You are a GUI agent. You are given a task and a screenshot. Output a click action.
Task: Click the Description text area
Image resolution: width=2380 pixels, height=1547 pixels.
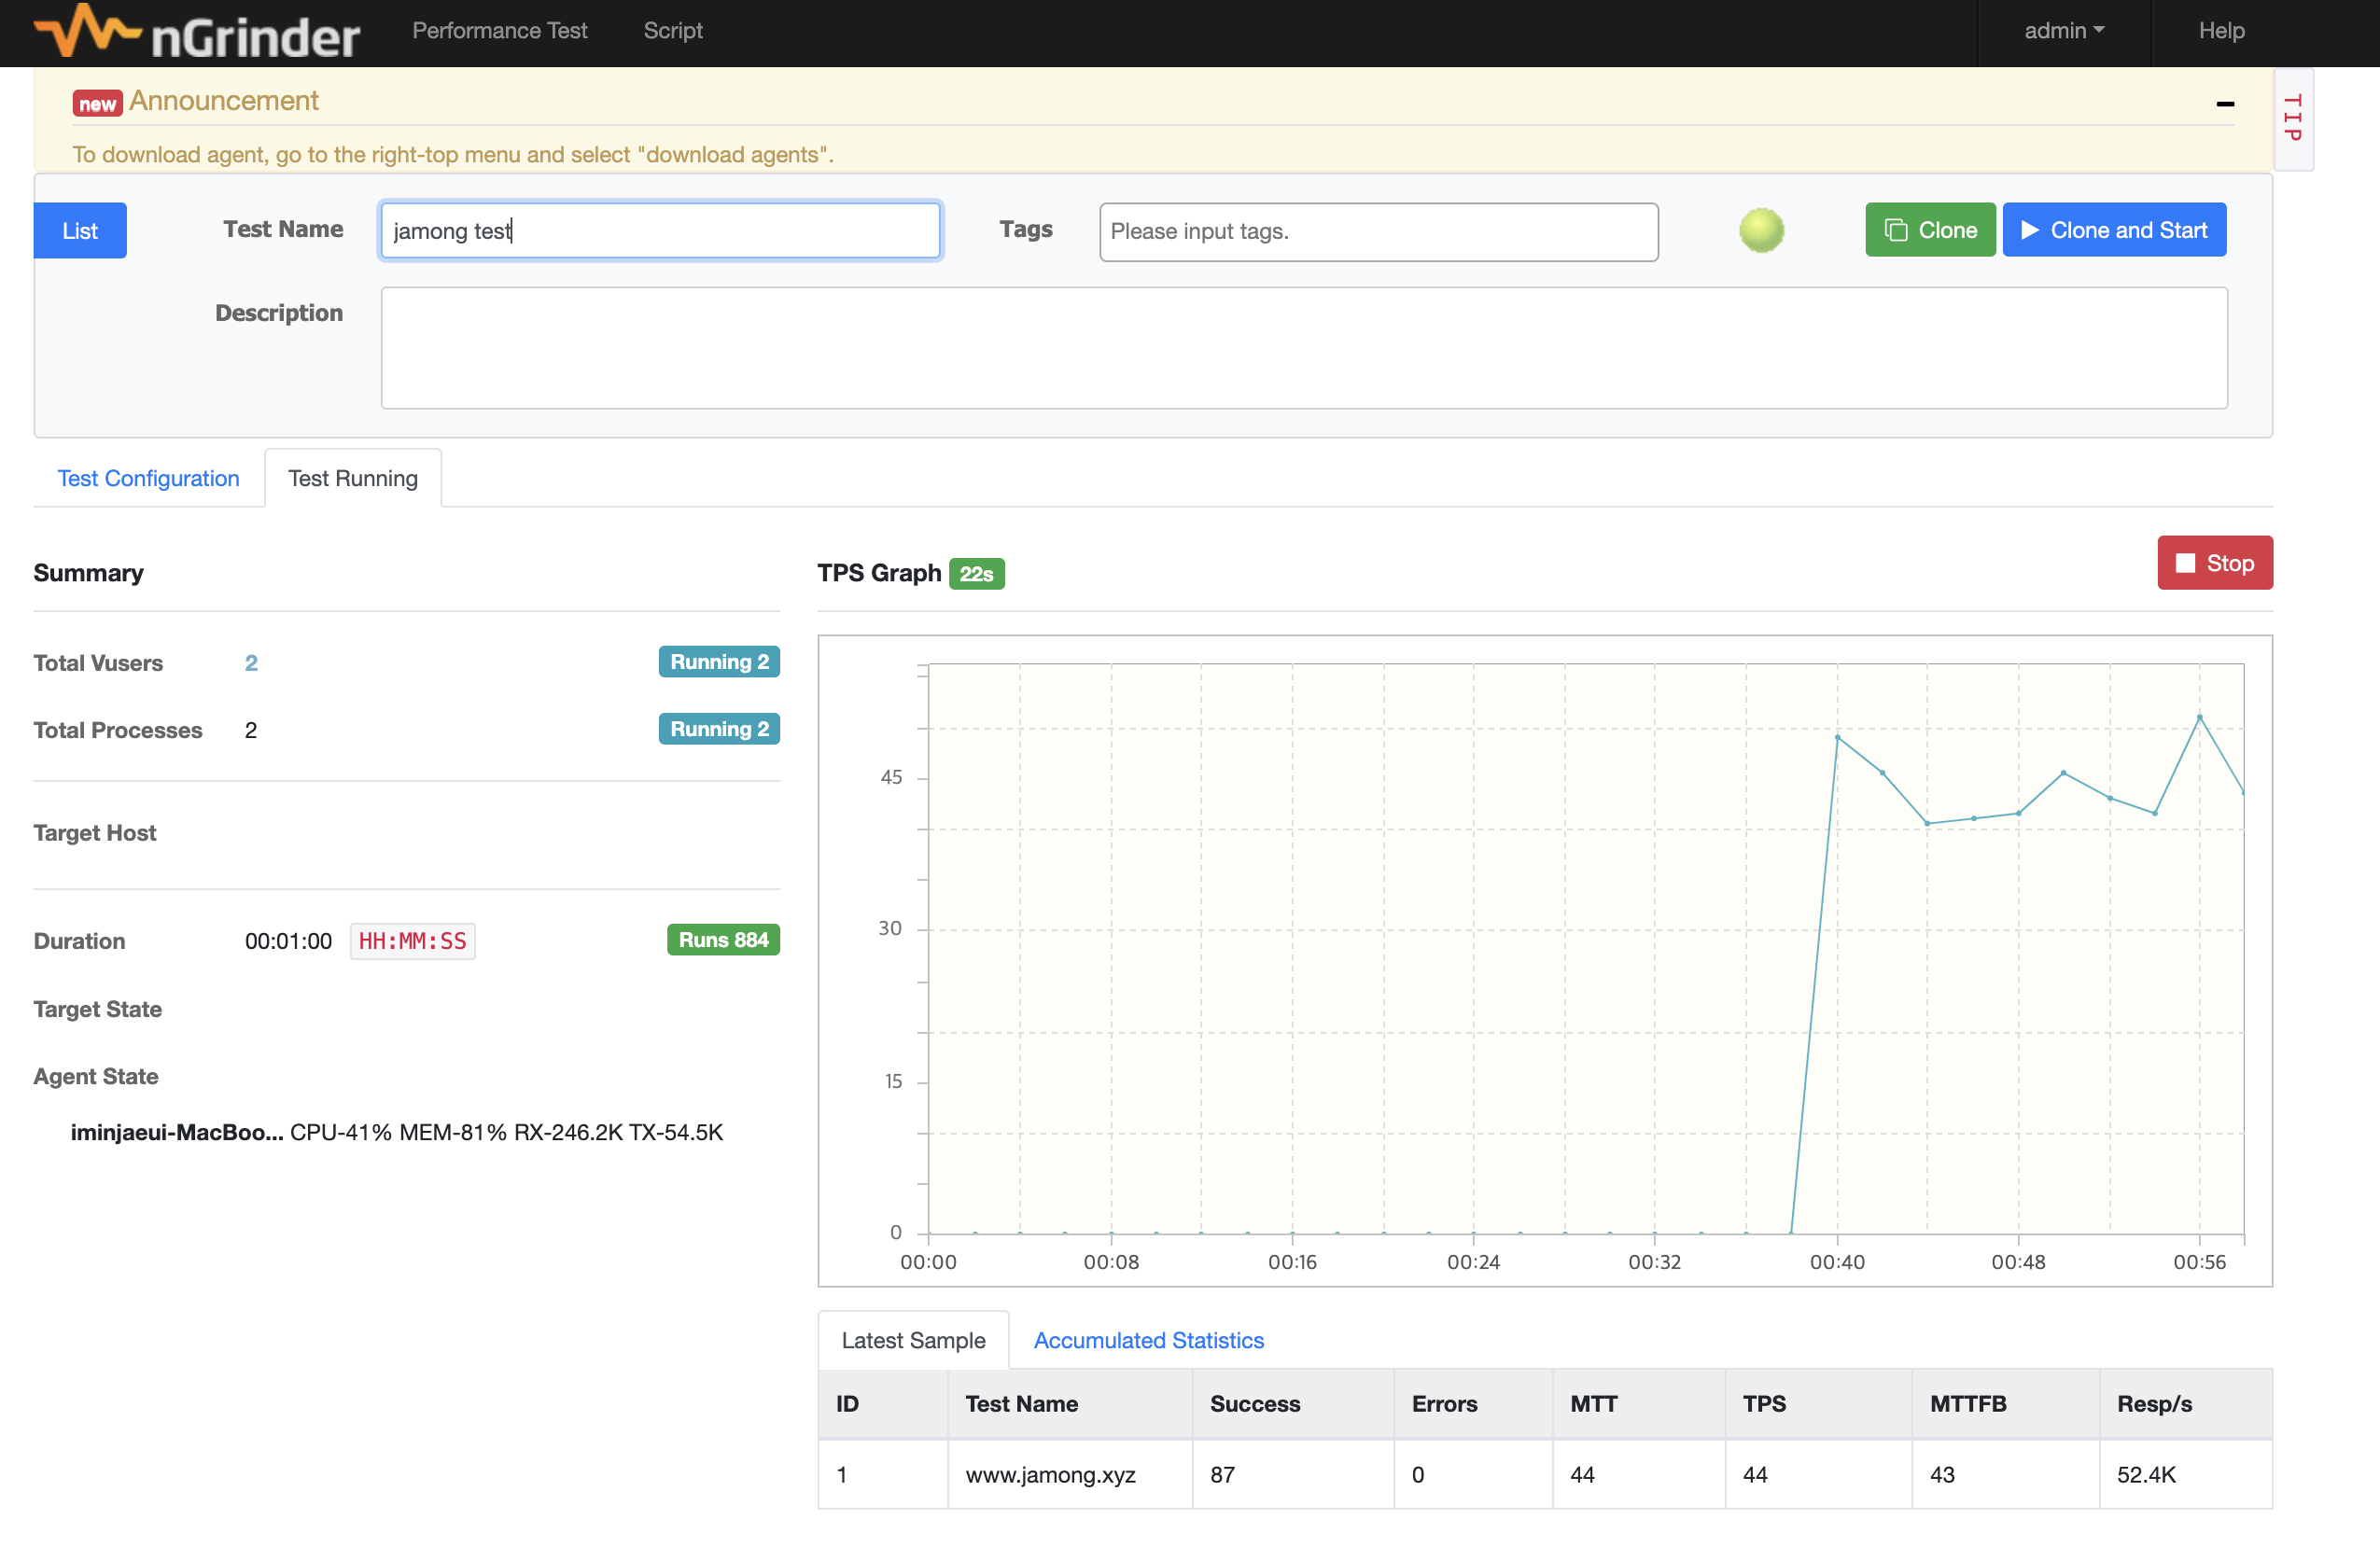click(x=1304, y=348)
